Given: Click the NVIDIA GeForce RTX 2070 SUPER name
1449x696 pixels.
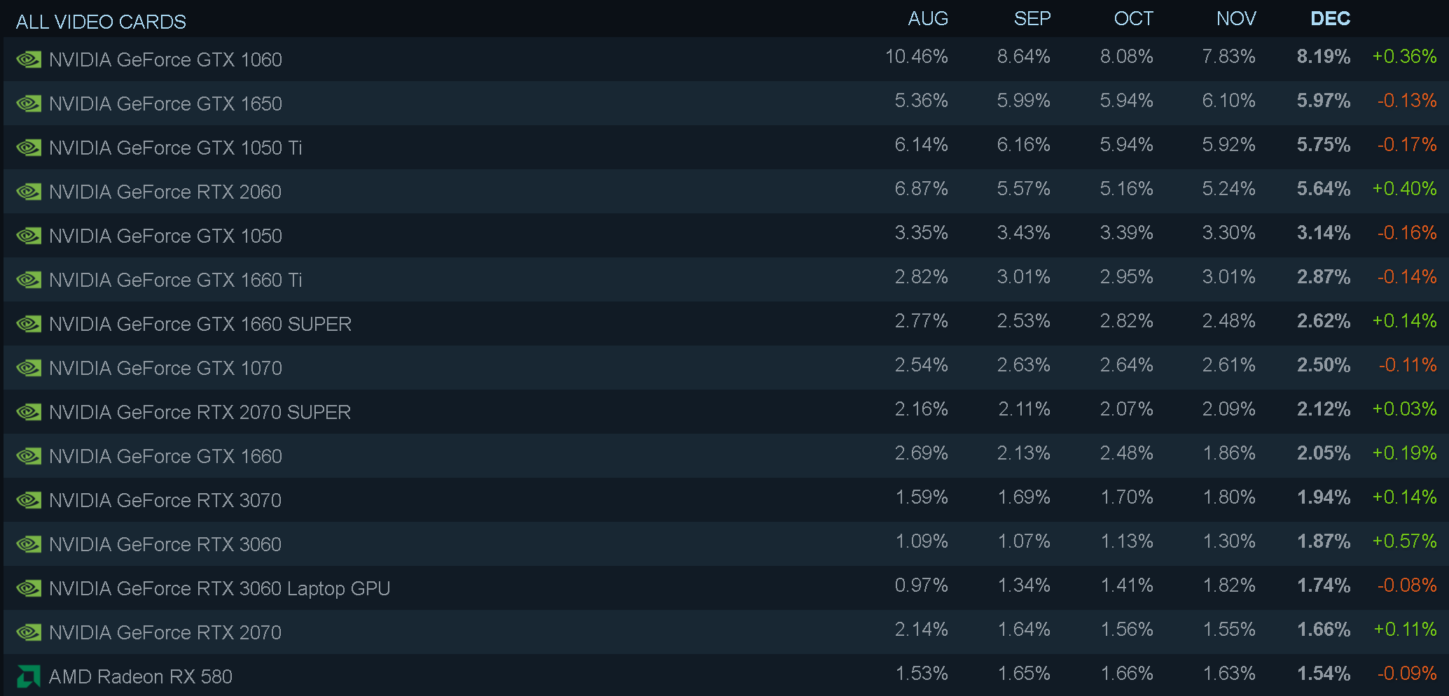Looking at the screenshot, I should click(x=200, y=412).
